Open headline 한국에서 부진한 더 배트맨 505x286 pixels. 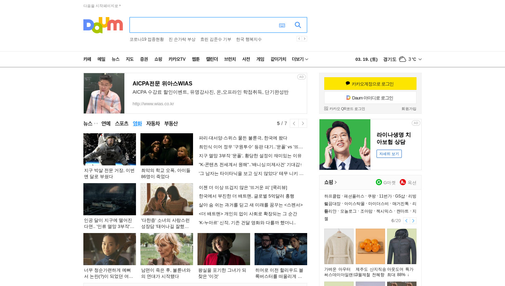tap(246, 196)
